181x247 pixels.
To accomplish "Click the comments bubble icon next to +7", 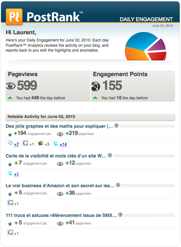I will (10, 143).
